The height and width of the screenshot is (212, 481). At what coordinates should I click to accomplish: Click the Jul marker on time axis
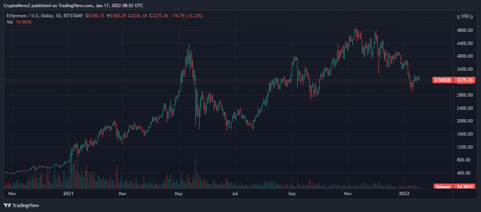coord(235,194)
